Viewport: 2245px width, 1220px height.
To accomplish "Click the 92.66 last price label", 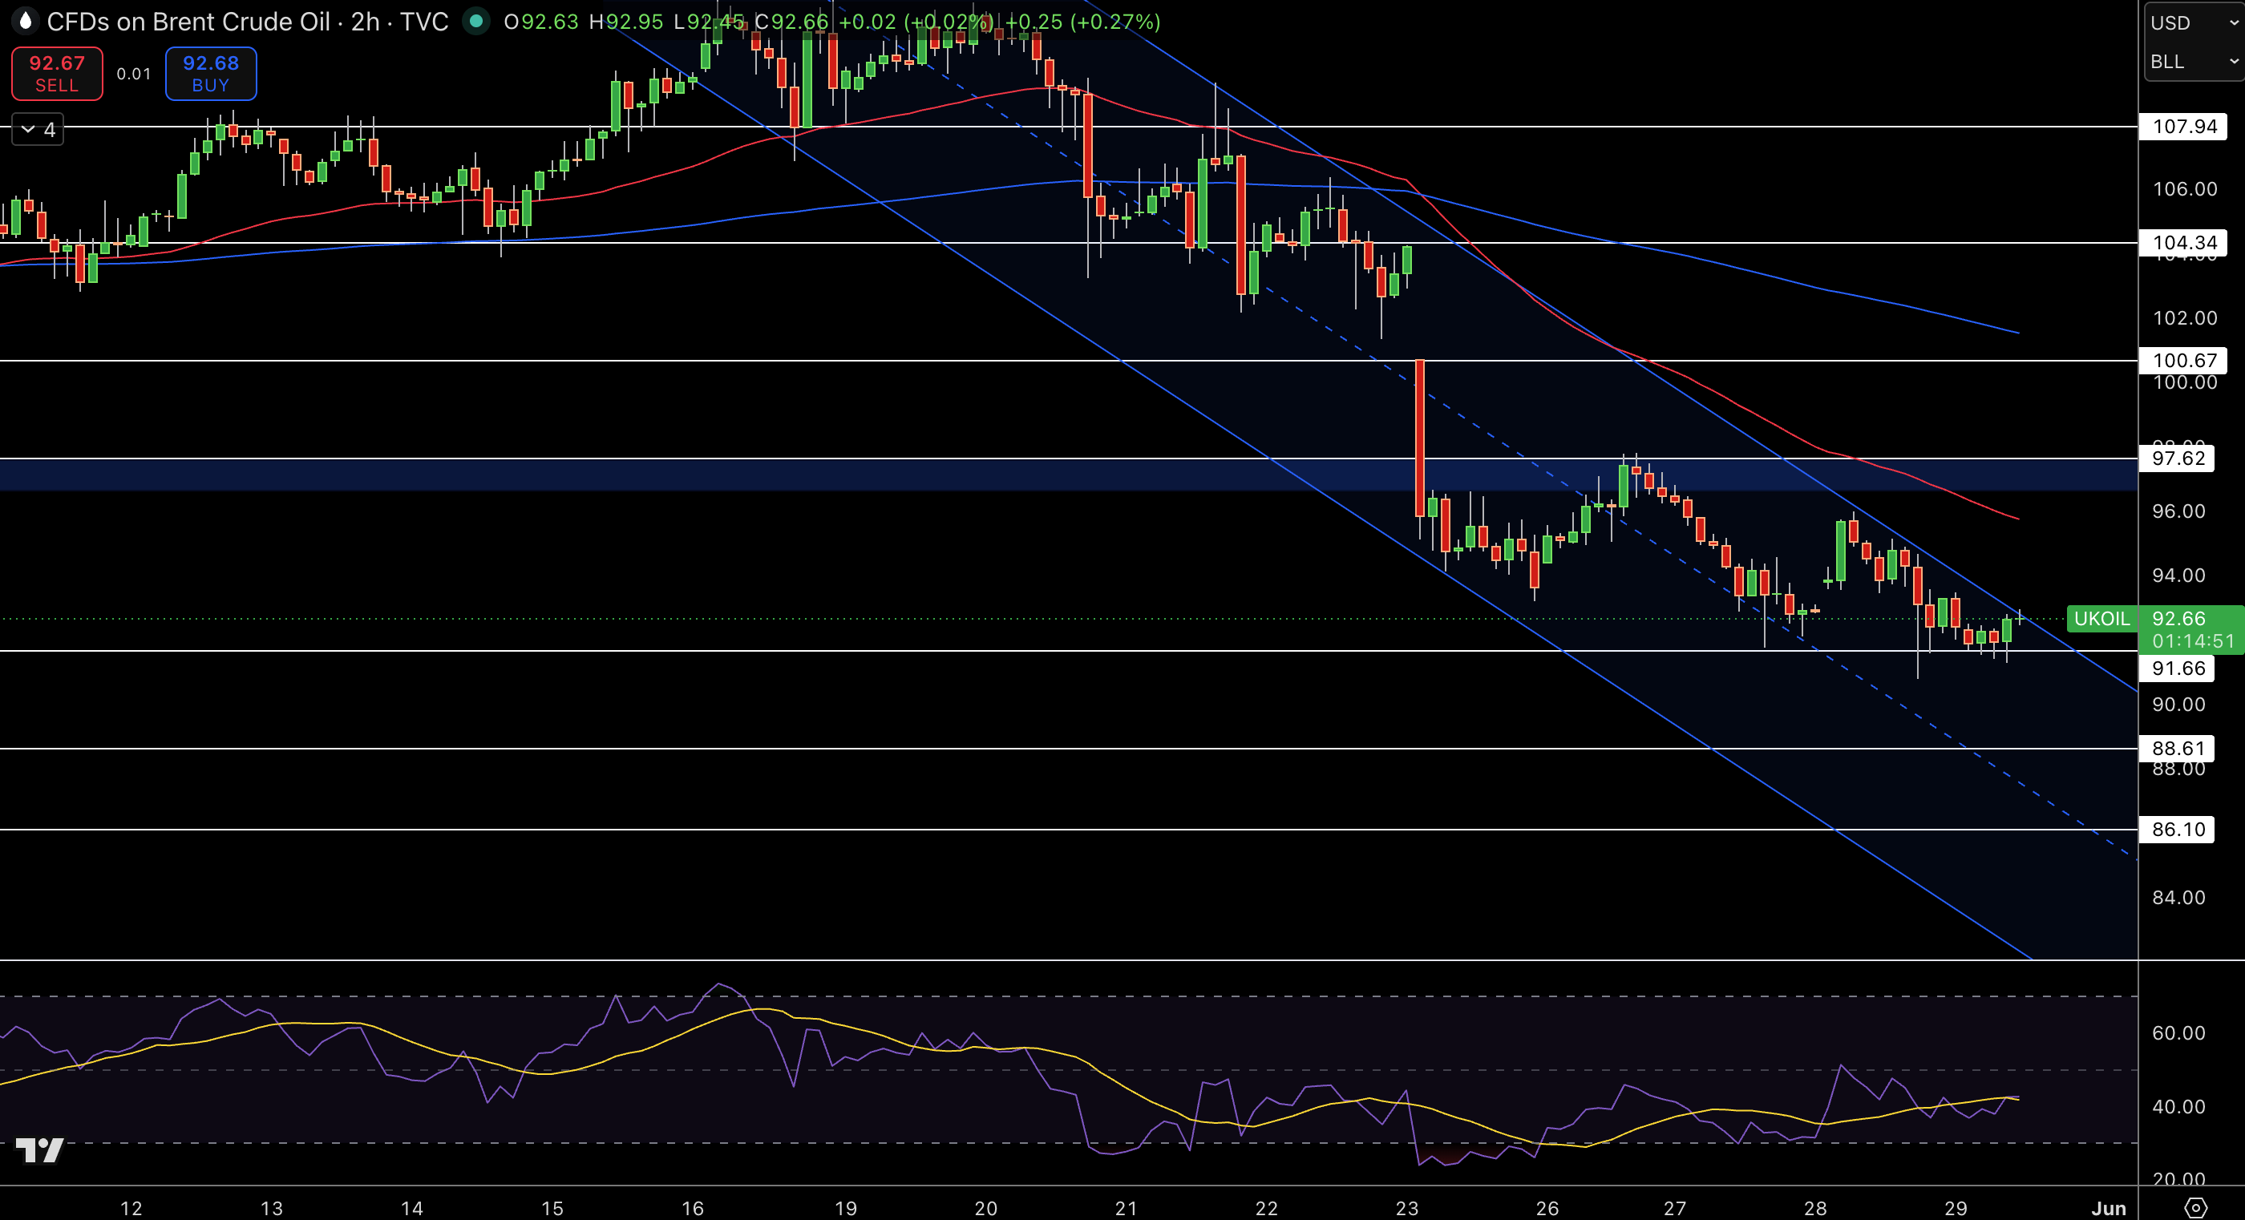I will point(2178,619).
